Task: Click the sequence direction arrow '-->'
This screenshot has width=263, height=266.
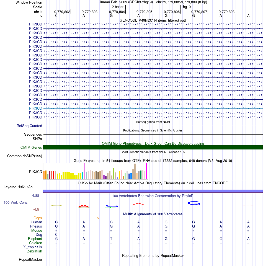Action: coord(39,16)
